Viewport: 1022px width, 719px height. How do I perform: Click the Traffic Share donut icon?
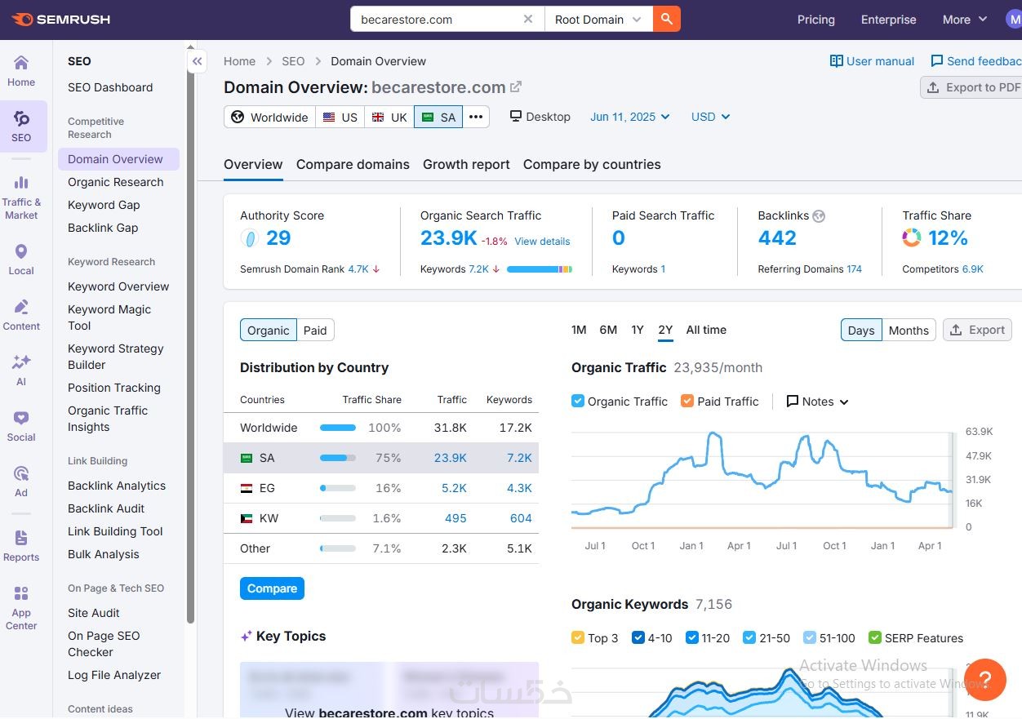point(912,238)
